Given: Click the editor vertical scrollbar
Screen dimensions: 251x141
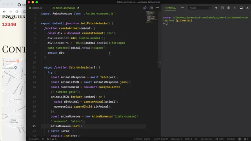Looking at the screenshot, I should (160, 40).
